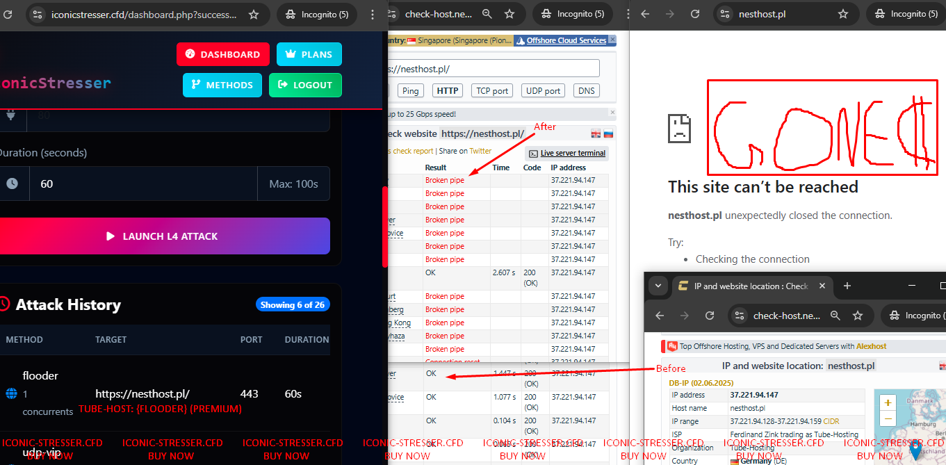
Task: Click the 'Result' column header in check table
Action: click(x=436, y=168)
